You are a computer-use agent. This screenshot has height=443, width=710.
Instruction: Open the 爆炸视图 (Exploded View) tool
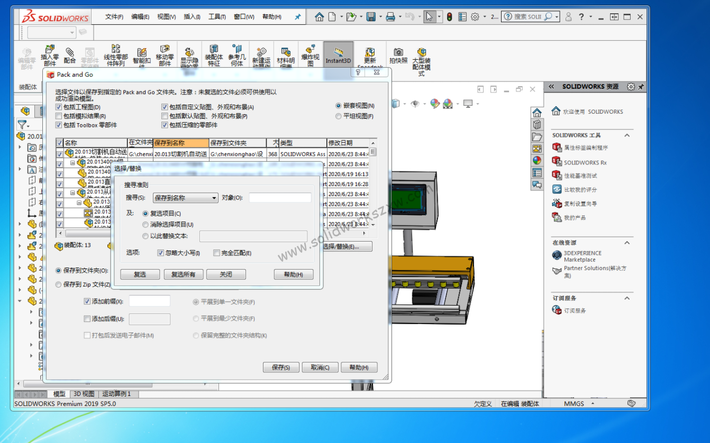[310, 53]
